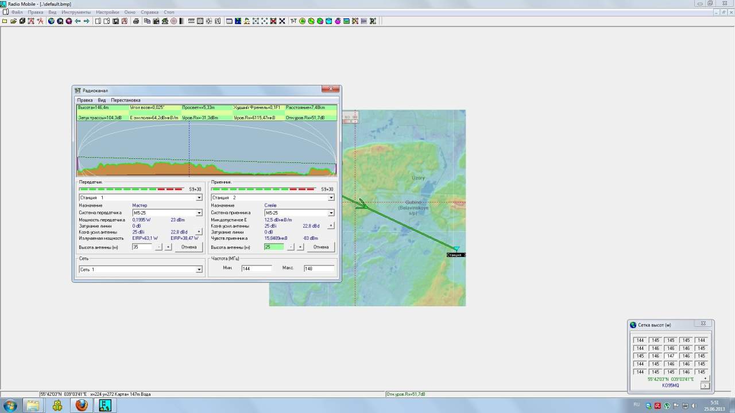Expand the transmitter 'Станция 1' dropdown
Image resolution: width=735 pixels, height=413 pixels.
(x=199, y=198)
